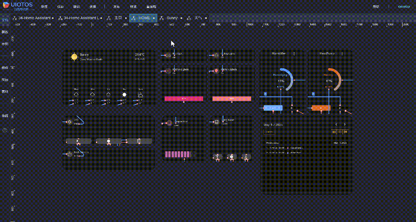Viewport: 416px width, 222px height.
Task: Open the 组件 sidebar panel
Action: [x=5, y=68]
